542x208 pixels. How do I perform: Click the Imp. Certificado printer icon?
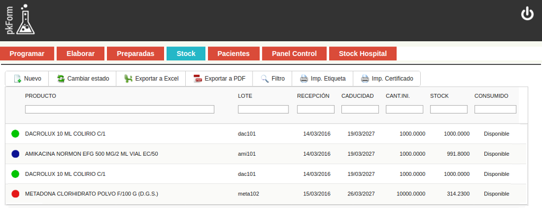click(365, 79)
